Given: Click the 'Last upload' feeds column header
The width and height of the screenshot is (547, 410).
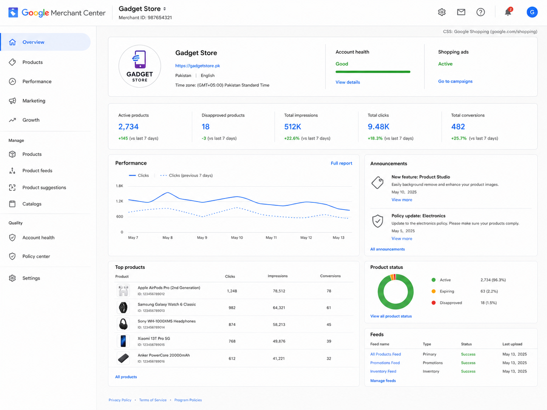Looking at the screenshot, I should click(x=512, y=344).
